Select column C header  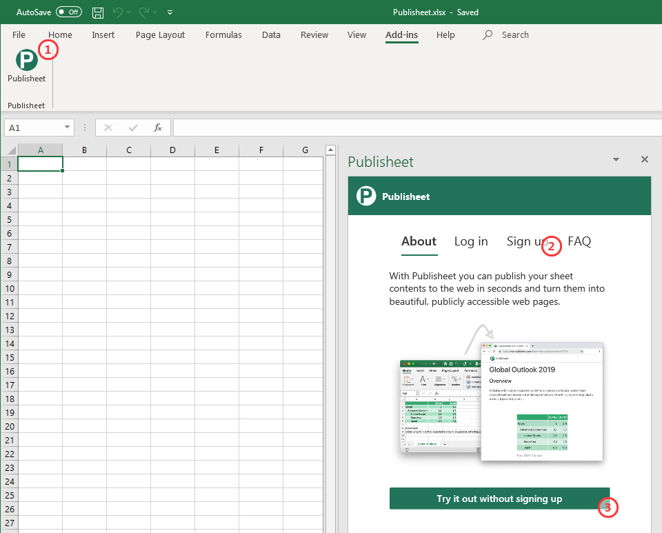coord(129,150)
